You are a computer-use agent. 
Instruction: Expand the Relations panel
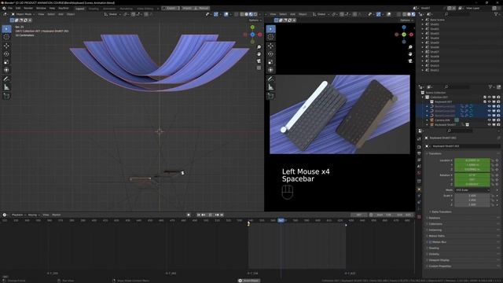[x=435, y=218]
